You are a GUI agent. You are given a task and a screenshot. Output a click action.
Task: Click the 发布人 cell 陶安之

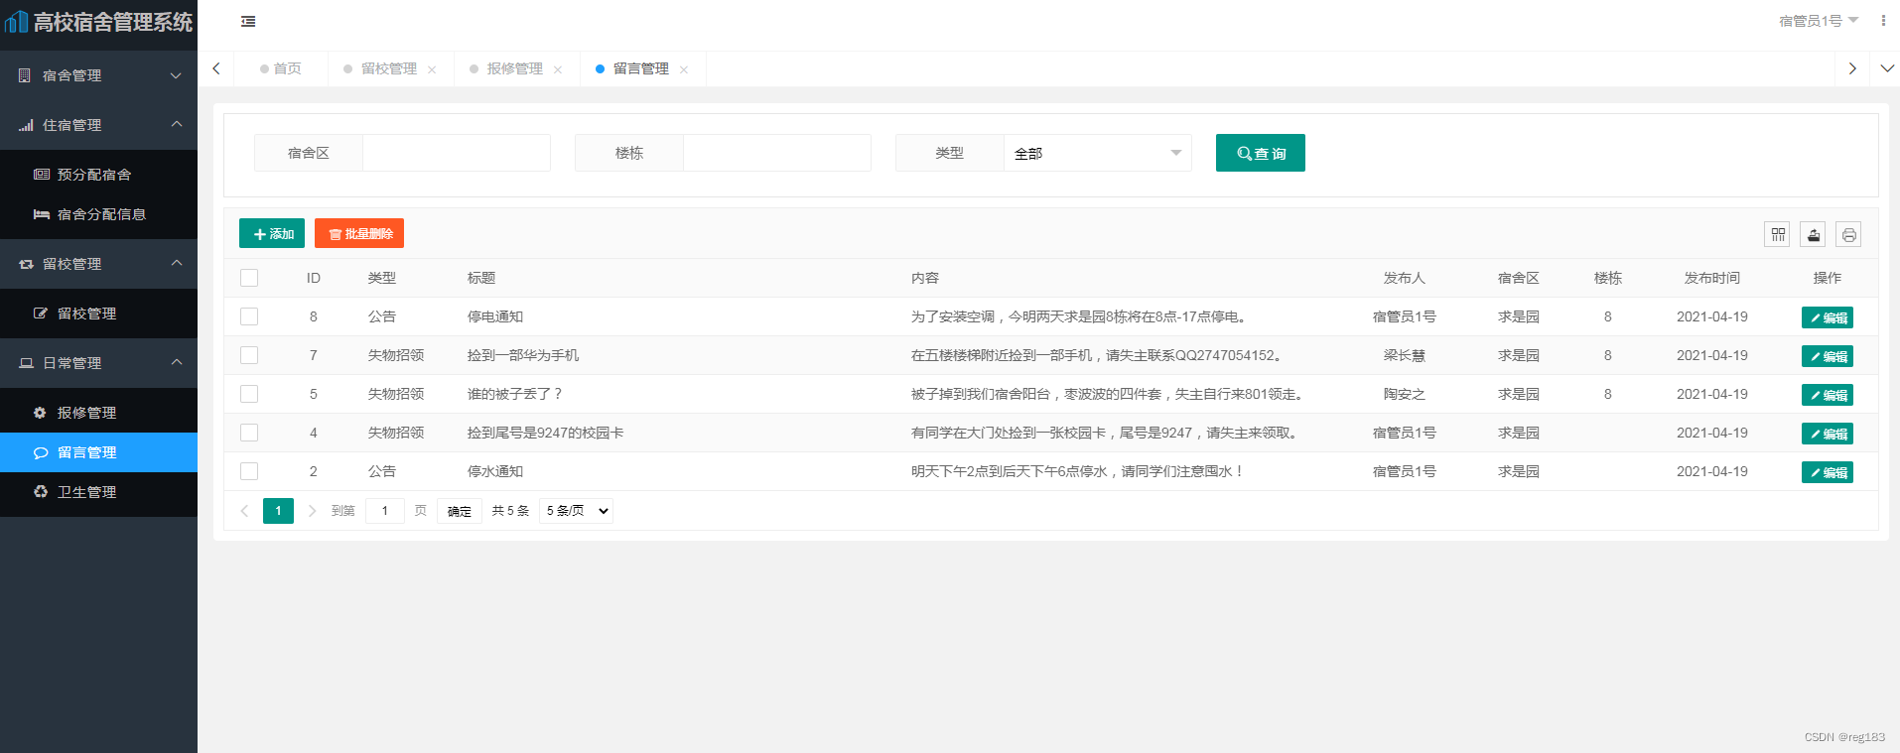point(1404,394)
